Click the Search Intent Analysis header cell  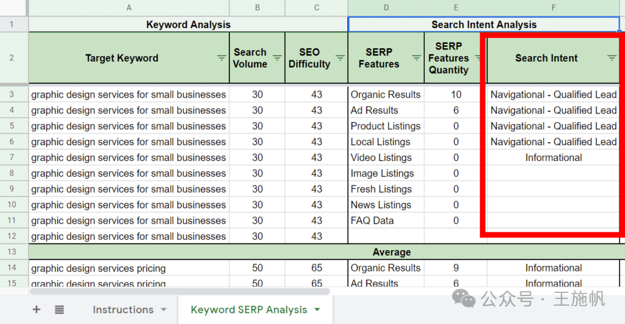coord(484,24)
